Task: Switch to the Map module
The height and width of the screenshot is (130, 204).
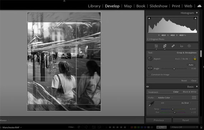Action: coord(128,6)
